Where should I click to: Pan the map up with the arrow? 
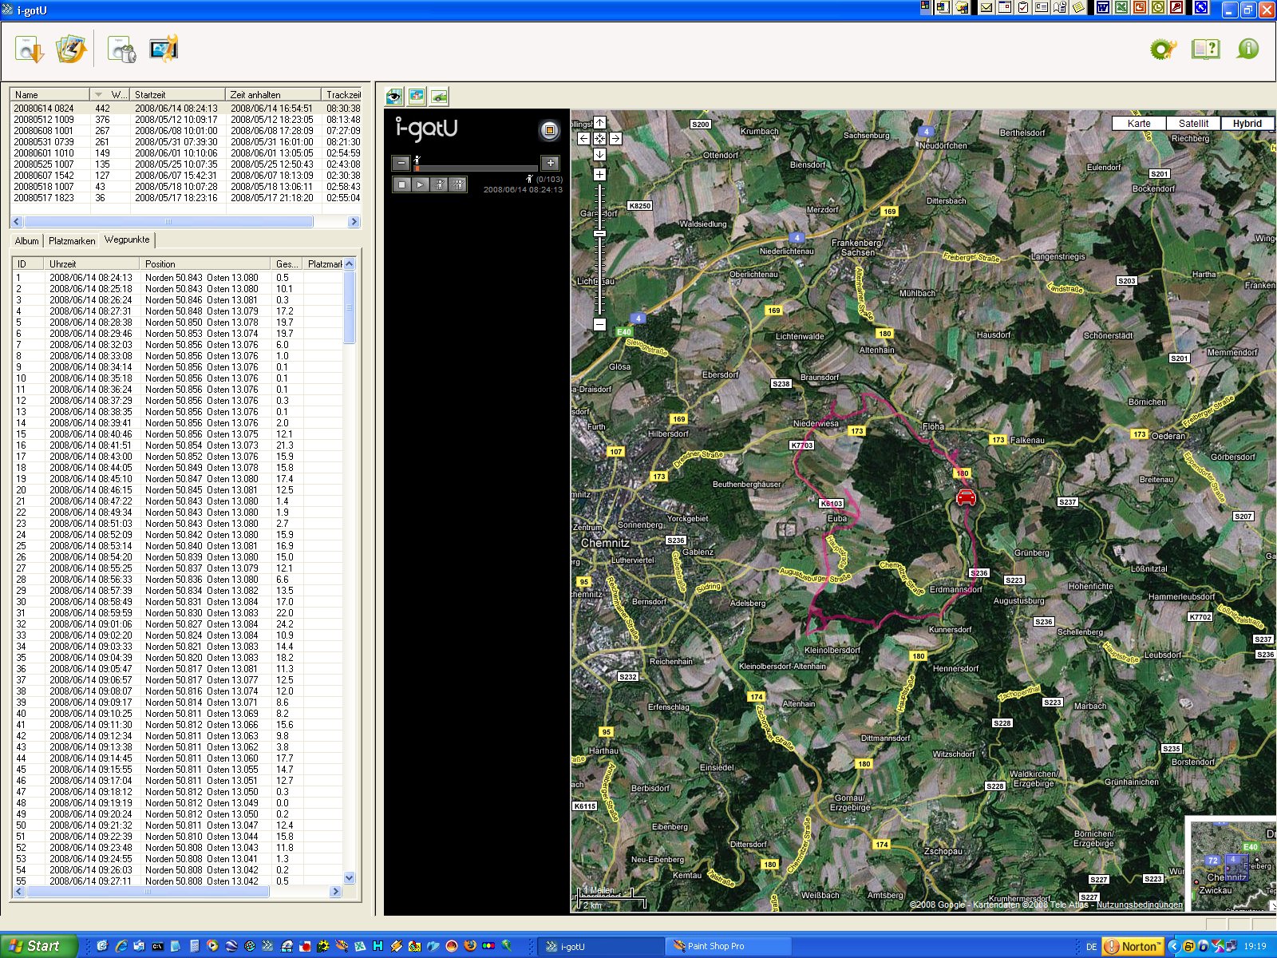coord(599,123)
